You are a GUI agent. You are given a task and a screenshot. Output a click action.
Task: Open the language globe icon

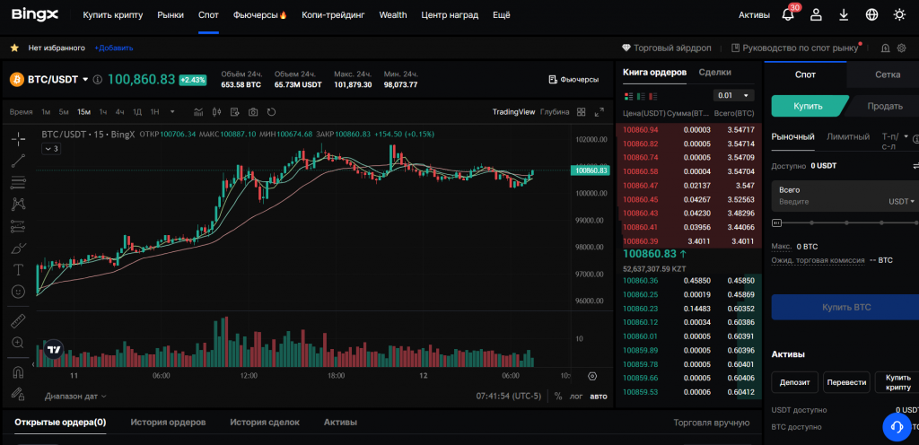(x=871, y=15)
